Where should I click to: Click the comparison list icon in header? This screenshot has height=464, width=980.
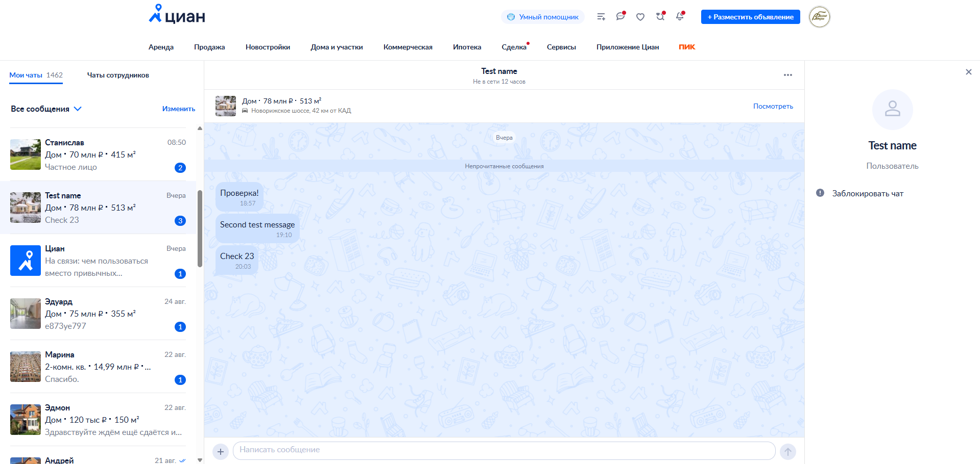pos(601,17)
